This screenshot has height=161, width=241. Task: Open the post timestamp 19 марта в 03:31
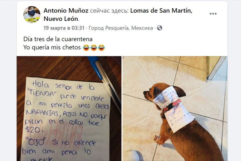click(x=64, y=28)
